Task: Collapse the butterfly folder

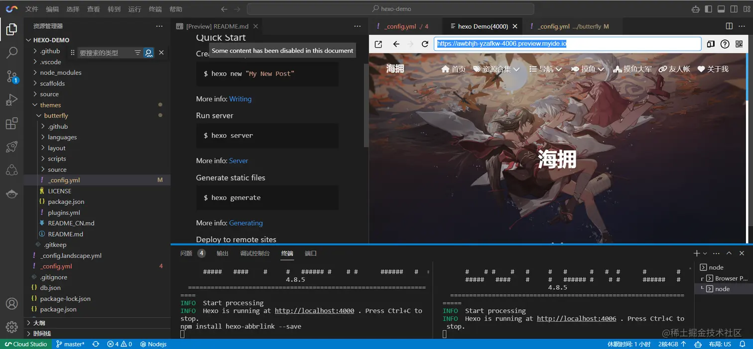Action: (x=56, y=116)
